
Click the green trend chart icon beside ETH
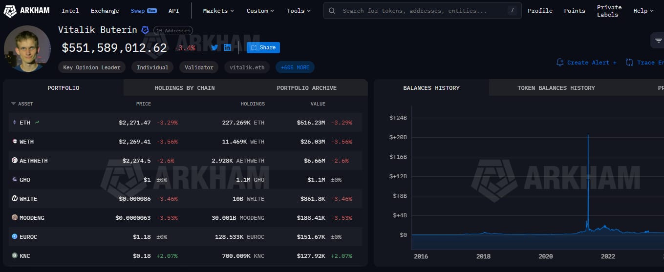coord(37,123)
